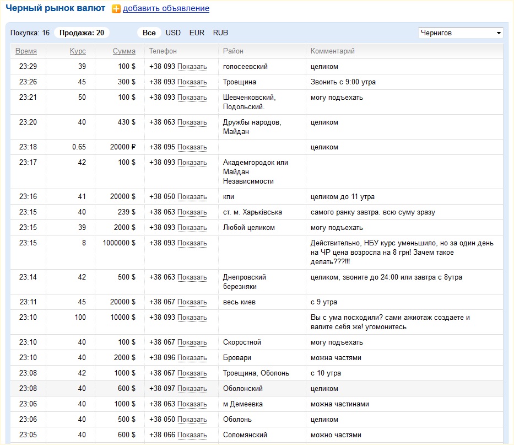Show phone for the Троещина 23:26 listing
Viewport: 514px width, 445px height.
pos(192,82)
